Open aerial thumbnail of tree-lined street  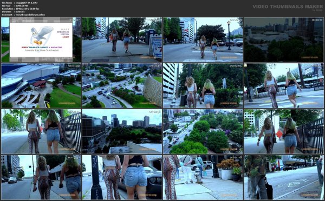[x=203, y=131]
